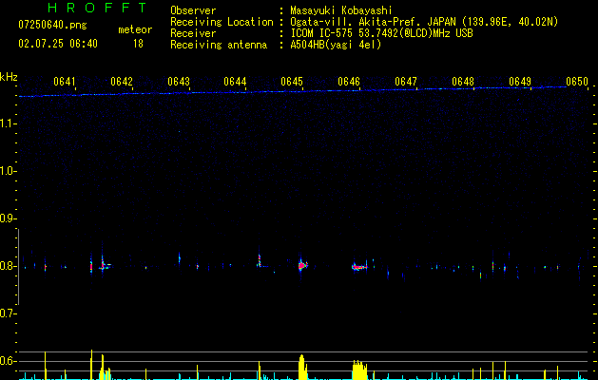Click the 1.0 kHz axis label
Screen dimensions: 598x380
(x=8, y=171)
